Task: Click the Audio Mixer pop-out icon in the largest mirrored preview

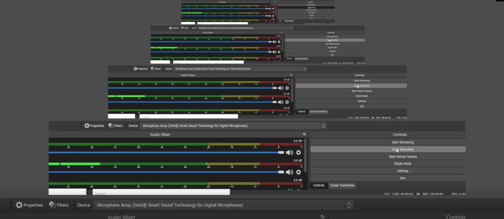Action: point(304,134)
